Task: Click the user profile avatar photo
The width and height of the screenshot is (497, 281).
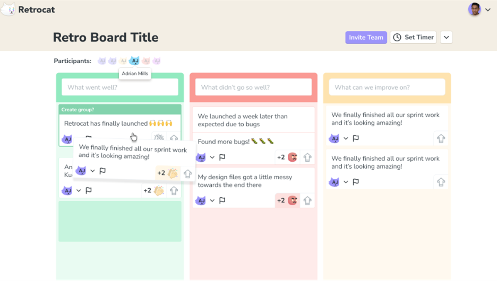Action: 474,9
